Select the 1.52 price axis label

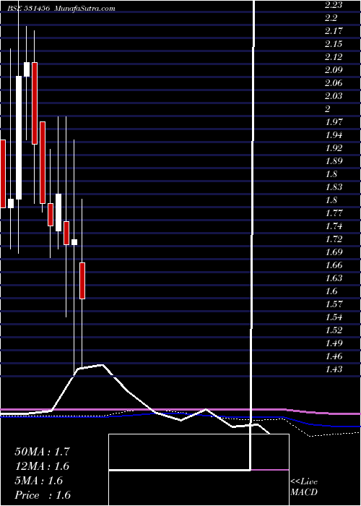334,330
